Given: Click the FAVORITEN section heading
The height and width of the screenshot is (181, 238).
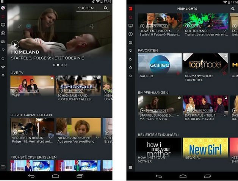Looking at the screenshot, I should (148, 50).
